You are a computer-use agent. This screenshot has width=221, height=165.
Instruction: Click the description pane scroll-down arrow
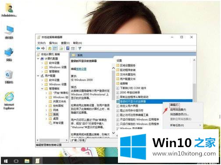(x=114, y=133)
